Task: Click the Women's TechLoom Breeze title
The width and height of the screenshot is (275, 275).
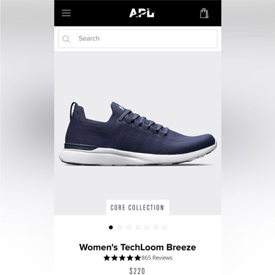Action: [x=137, y=247]
